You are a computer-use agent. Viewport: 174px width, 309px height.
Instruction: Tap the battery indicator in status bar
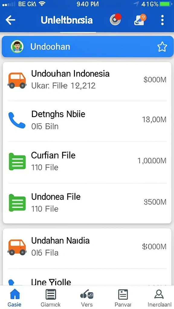pyautogui.click(x=166, y=4)
